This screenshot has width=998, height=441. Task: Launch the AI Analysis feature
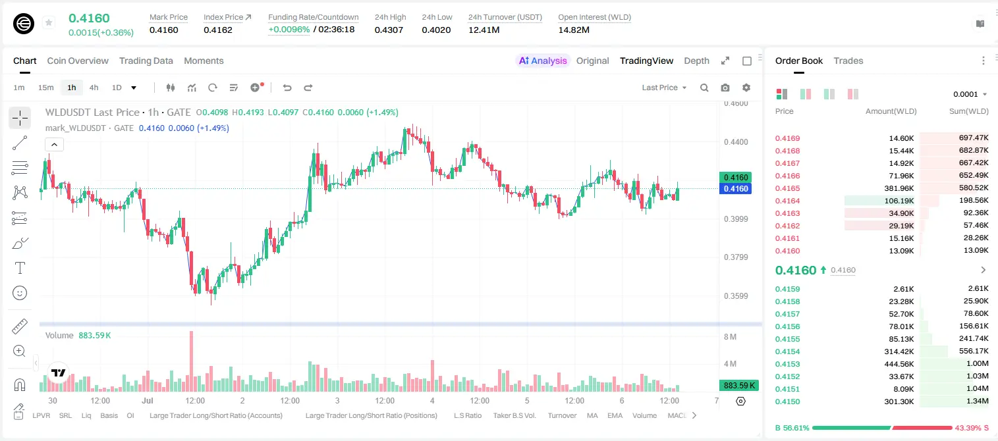(x=542, y=61)
